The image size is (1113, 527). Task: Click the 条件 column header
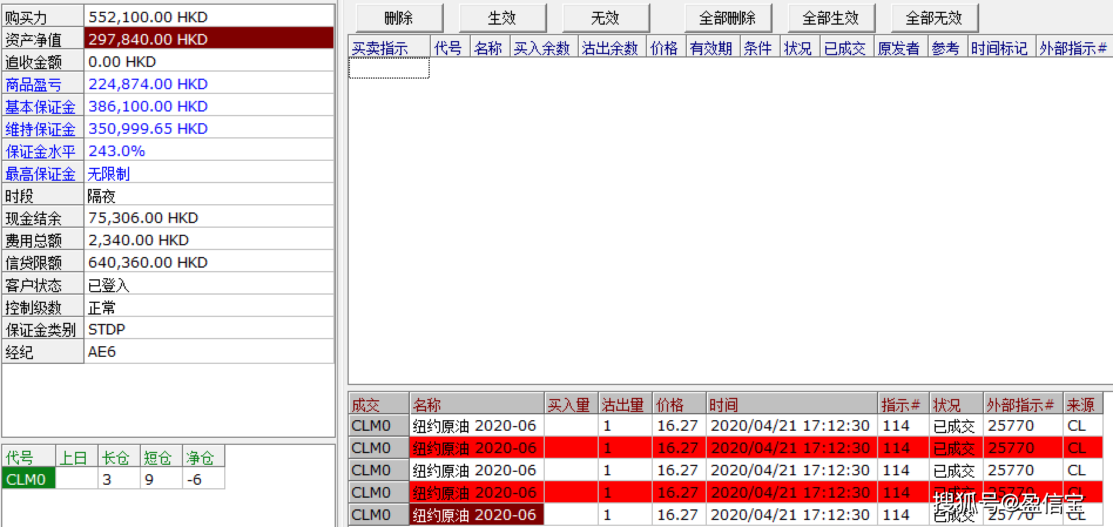point(760,48)
